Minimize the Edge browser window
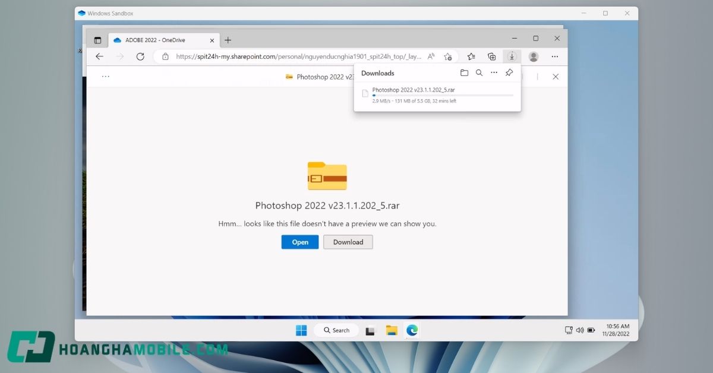This screenshot has height=373, width=713. (513, 38)
